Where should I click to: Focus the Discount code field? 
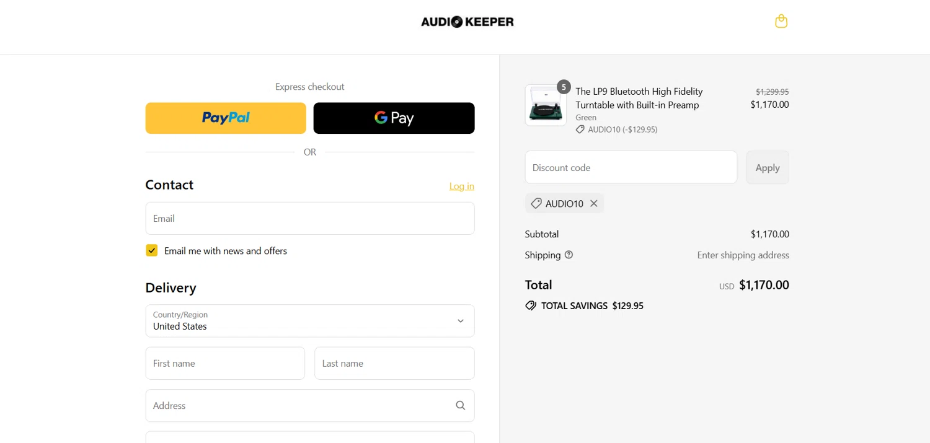coord(631,167)
